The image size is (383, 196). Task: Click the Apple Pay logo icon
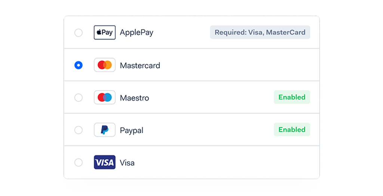[105, 33]
